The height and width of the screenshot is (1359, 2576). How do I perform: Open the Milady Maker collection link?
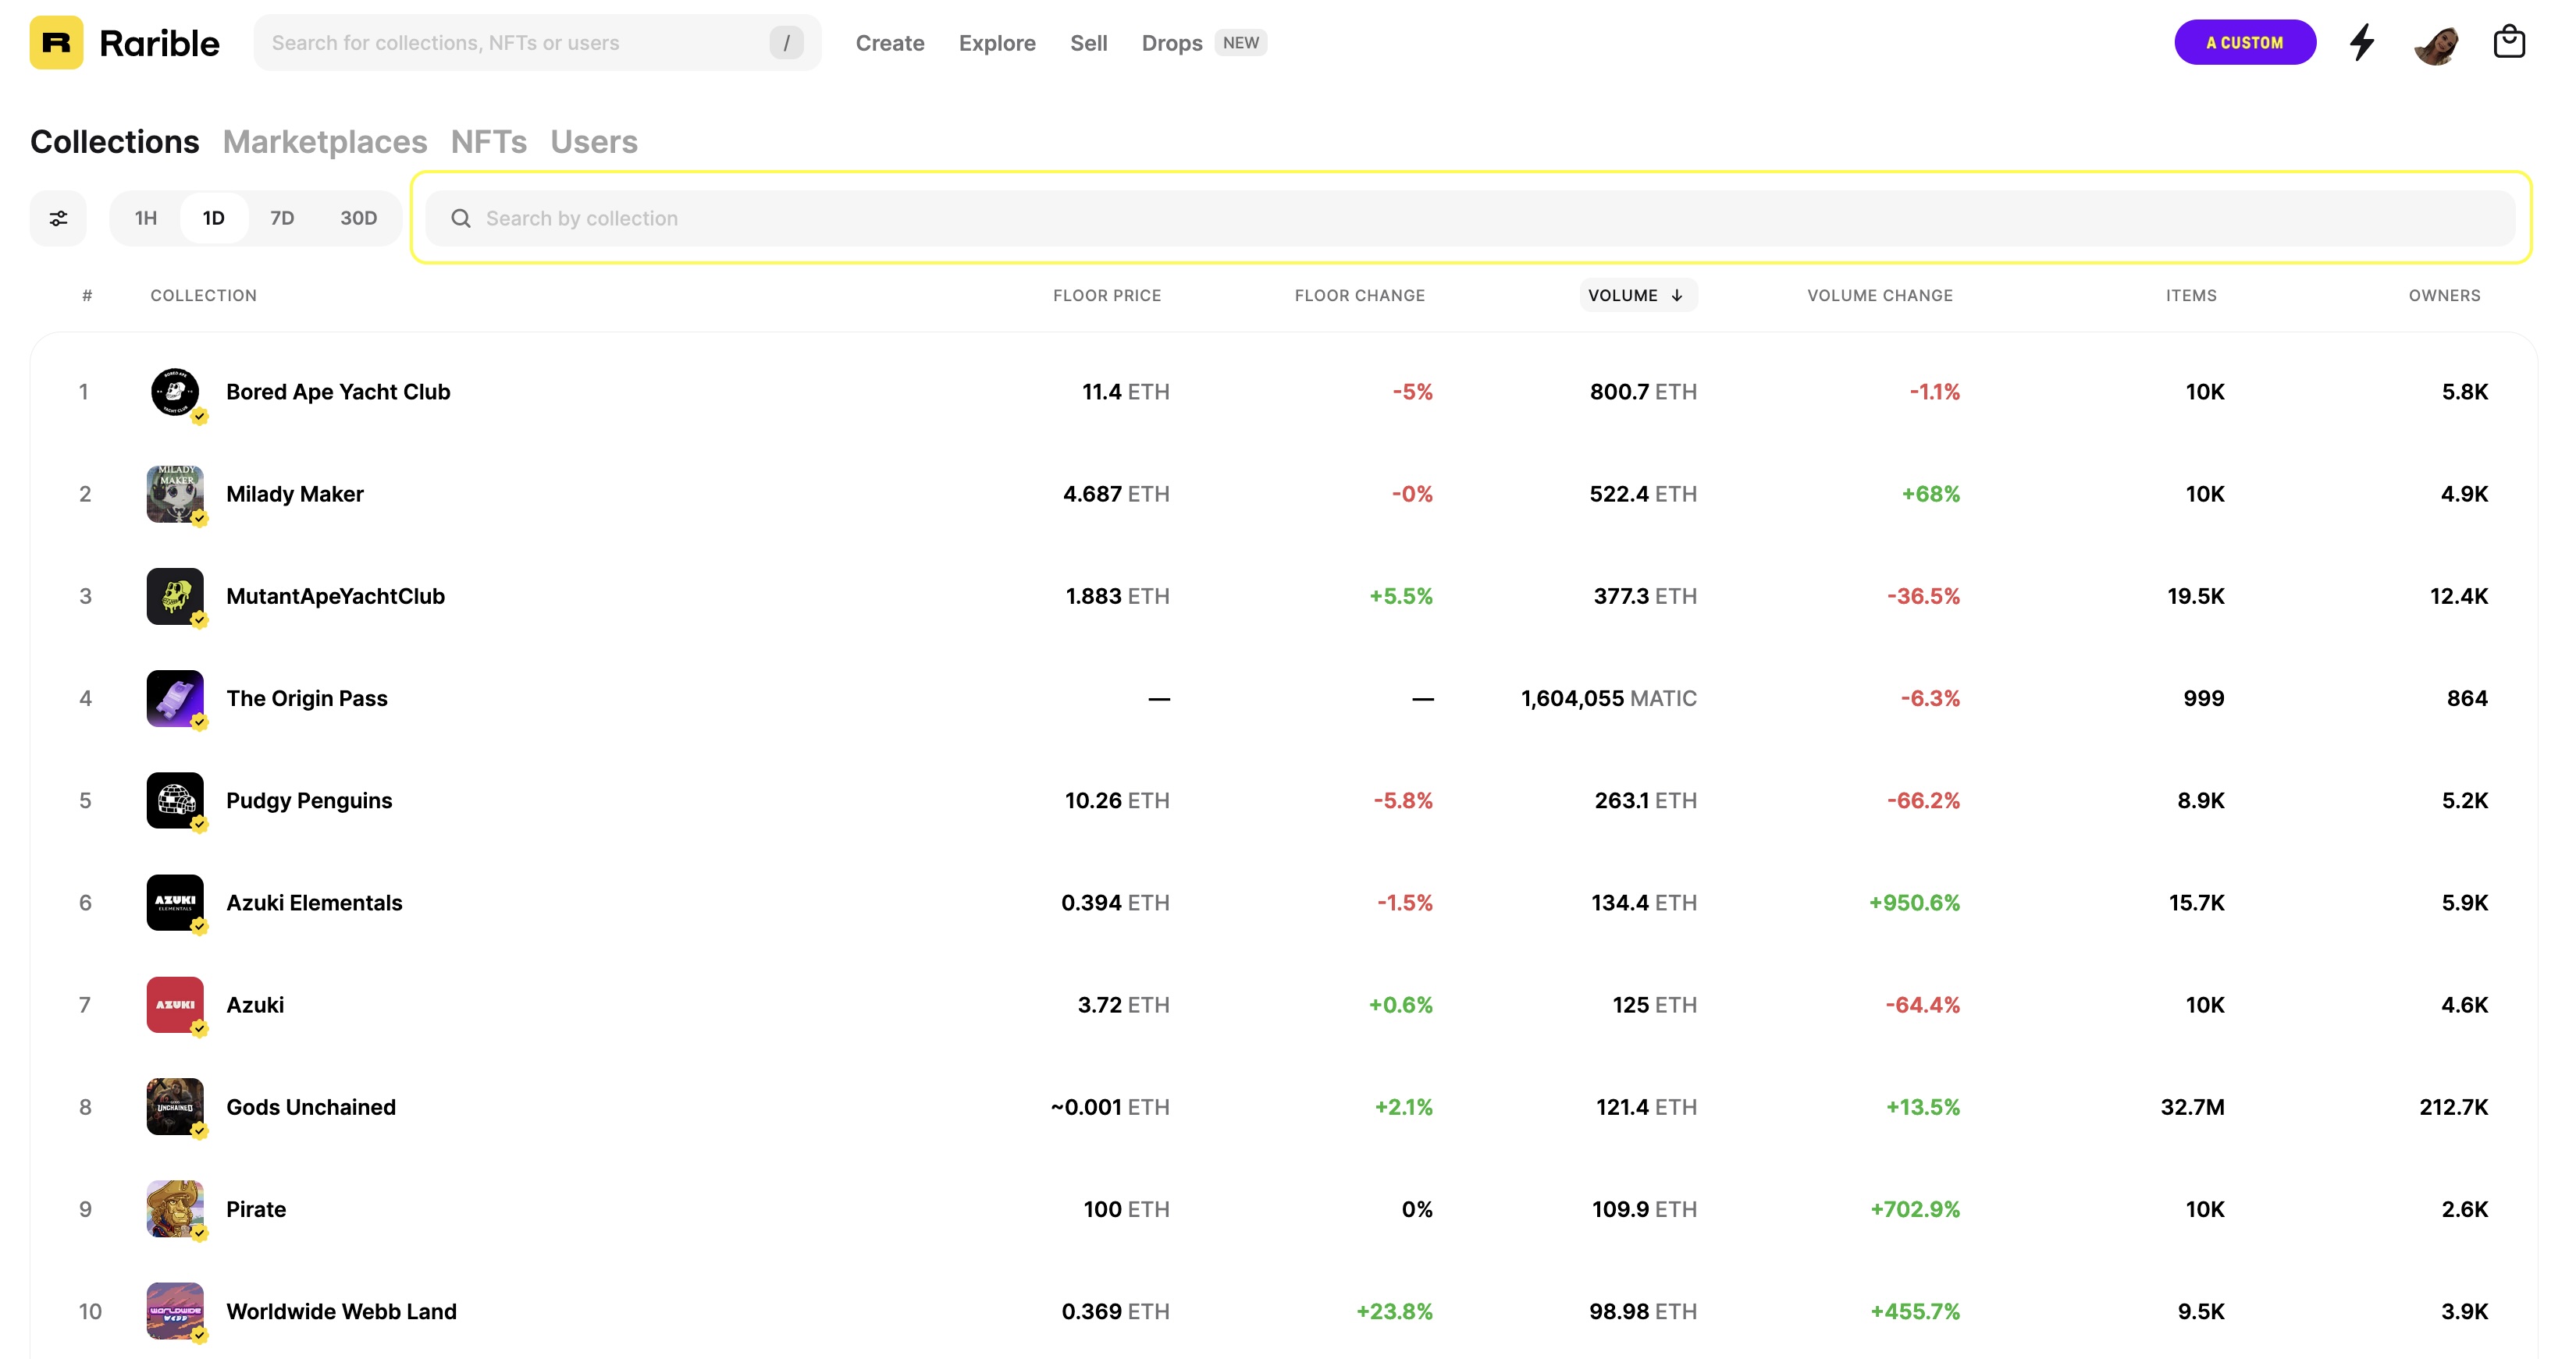[295, 494]
